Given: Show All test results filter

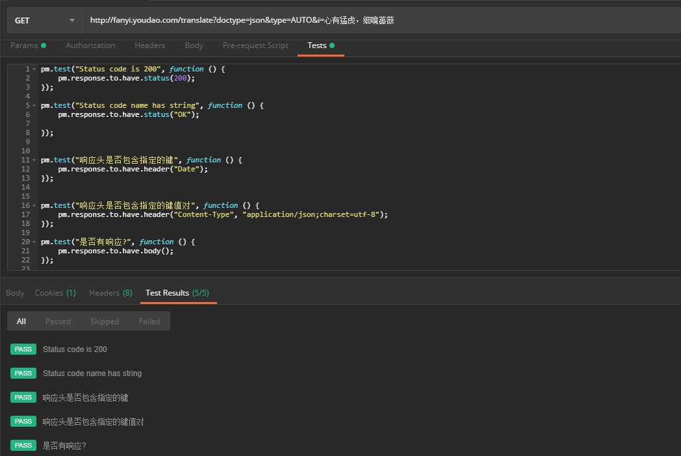Looking at the screenshot, I should [x=21, y=322].
